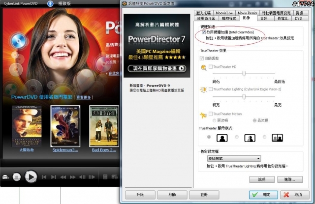Switch to the 長寬比 tab

[283, 18]
